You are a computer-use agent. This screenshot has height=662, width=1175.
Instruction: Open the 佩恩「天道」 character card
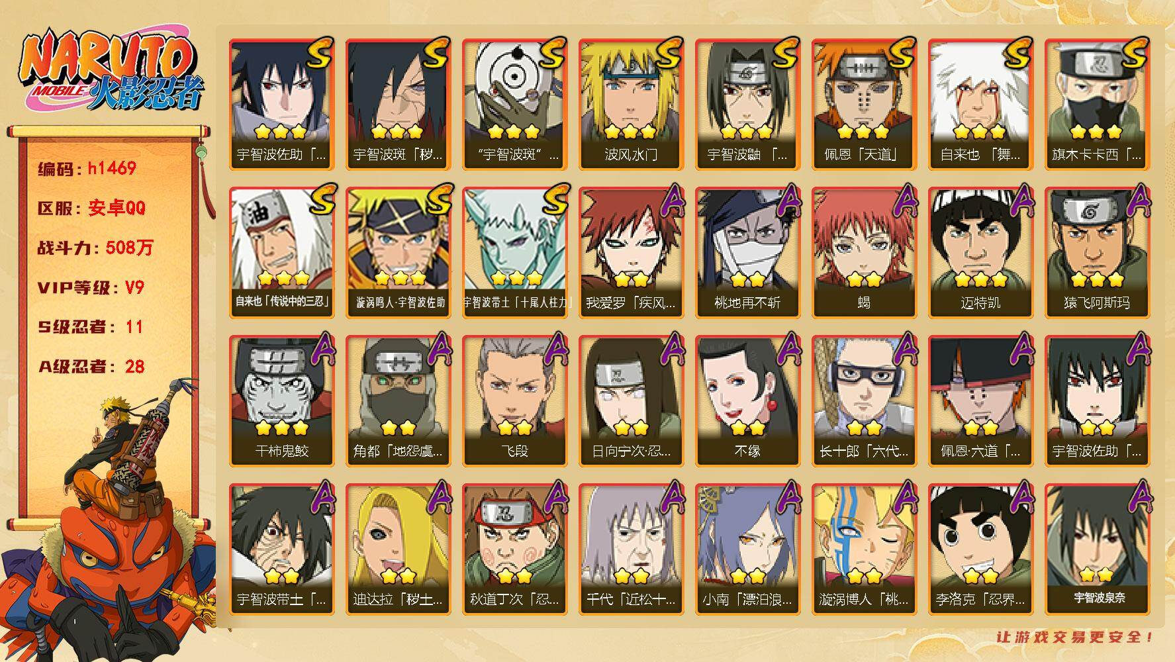click(864, 105)
